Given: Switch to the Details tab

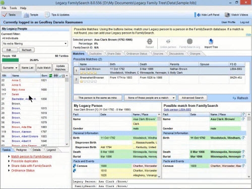Looking at the screenshot, I should [x=36, y=150].
